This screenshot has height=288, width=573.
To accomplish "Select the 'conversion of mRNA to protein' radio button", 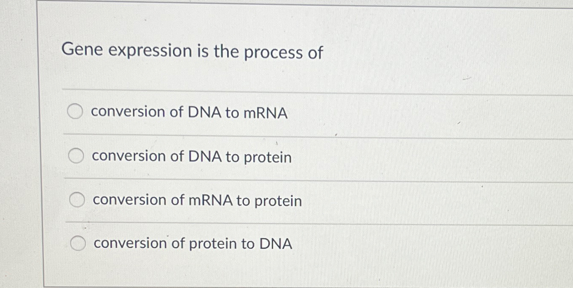I will [77, 200].
